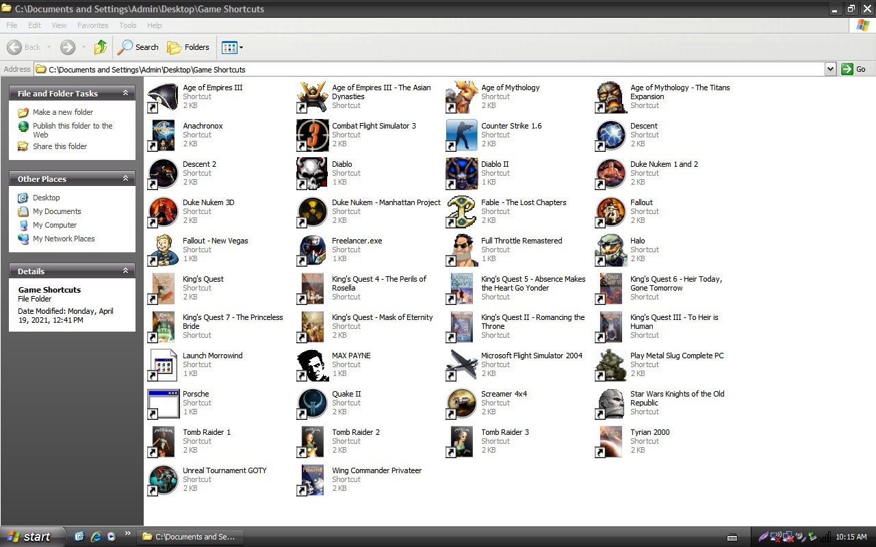Select the Age of Mythology shortcut icon

(461, 97)
